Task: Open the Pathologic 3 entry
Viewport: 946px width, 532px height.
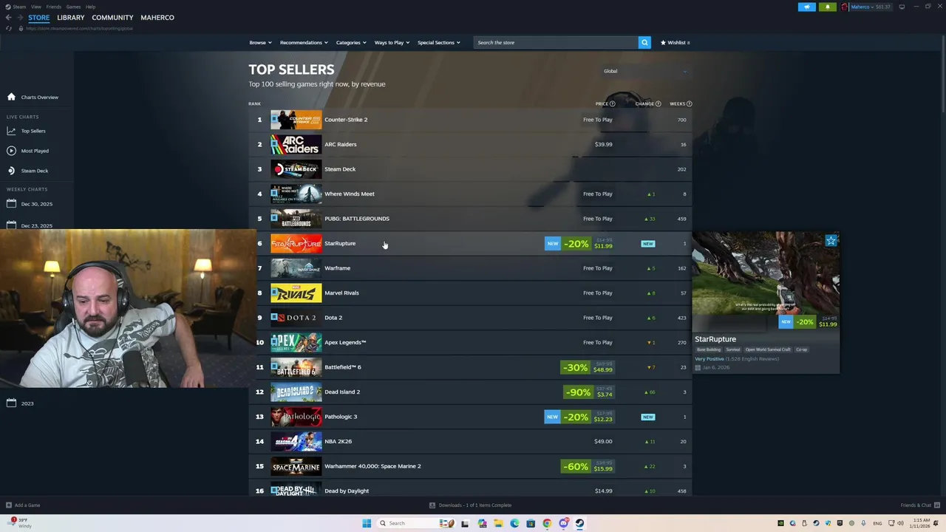Action: point(470,417)
